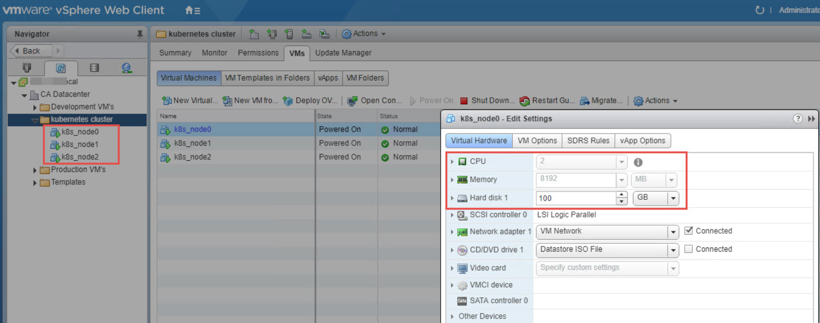
Task: Toggle Network adapter 1 Connected checkbox
Action: tap(688, 231)
